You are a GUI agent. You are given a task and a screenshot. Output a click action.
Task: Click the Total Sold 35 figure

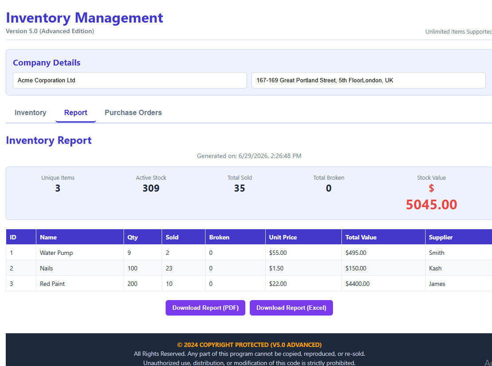pyautogui.click(x=240, y=188)
